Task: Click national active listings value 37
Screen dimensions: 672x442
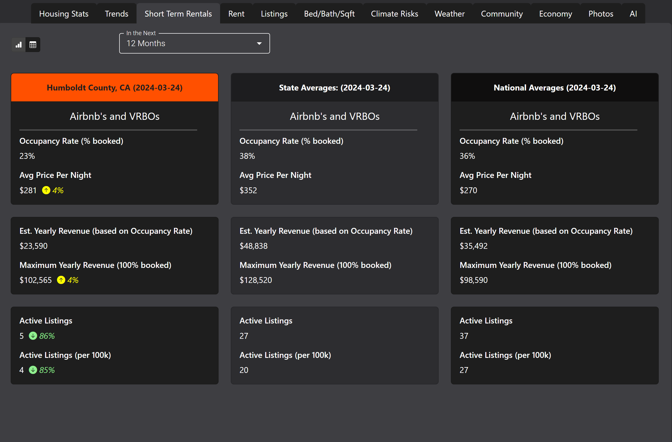Action: point(464,336)
